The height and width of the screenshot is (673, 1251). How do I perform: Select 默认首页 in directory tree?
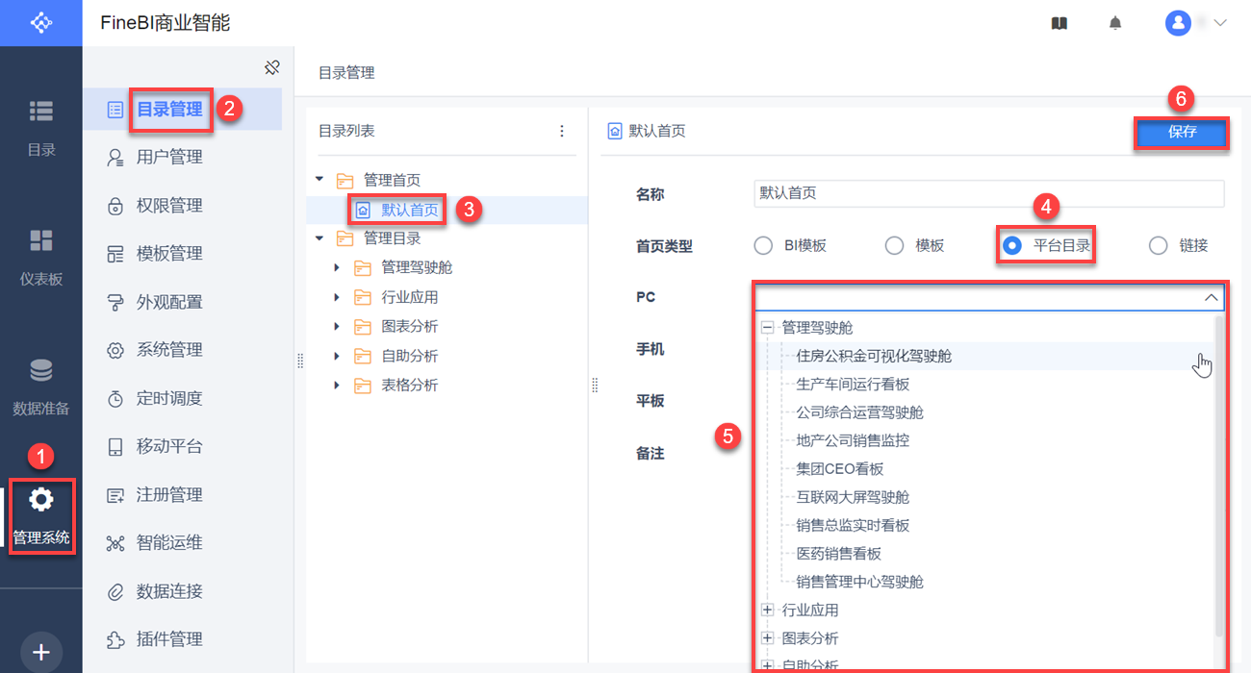[x=409, y=210]
